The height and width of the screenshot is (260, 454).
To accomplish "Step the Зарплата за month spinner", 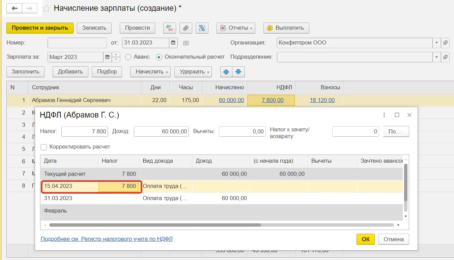I will 116,57.
